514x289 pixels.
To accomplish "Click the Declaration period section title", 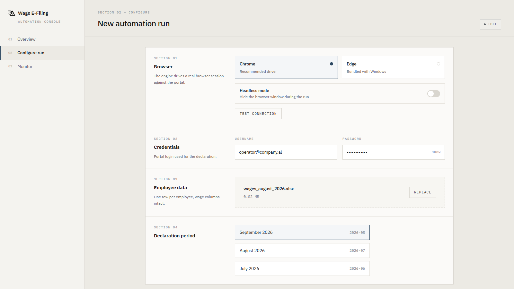I will click(174, 236).
